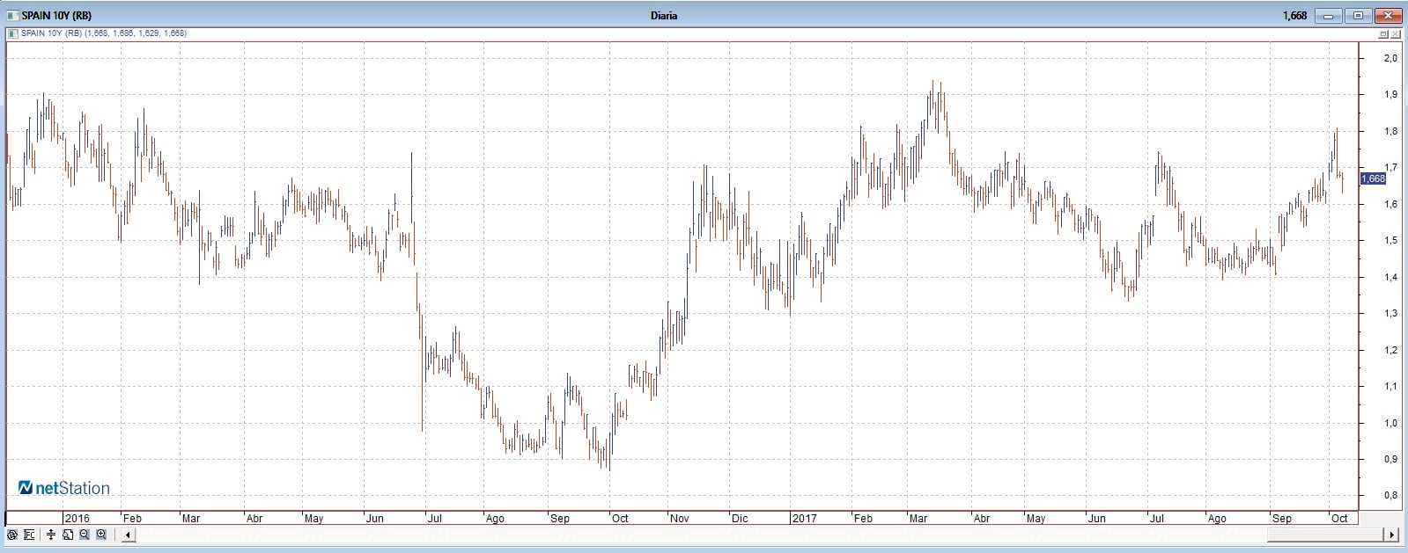The height and width of the screenshot is (553, 1408).
Task: Click the netStation logo
Action: click(x=64, y=488)
